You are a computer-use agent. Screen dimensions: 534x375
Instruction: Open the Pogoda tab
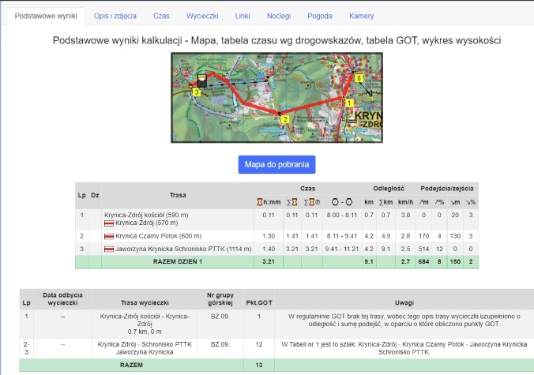tap(320, 16)
